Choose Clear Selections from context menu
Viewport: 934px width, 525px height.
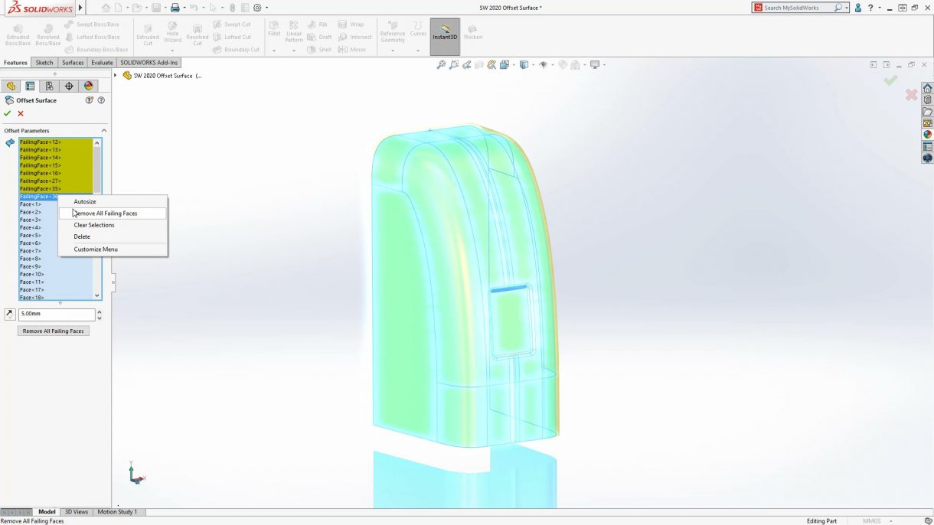coord(113,225)
